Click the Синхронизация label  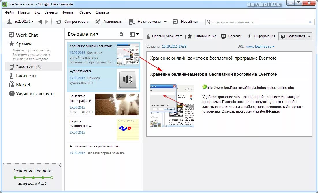pos(77,22)
